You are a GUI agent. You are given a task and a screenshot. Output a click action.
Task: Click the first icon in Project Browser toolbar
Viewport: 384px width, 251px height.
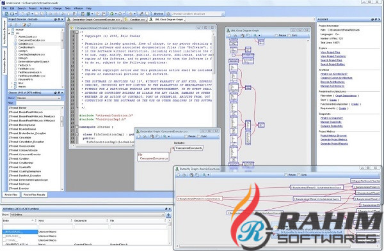coord(10,25)
